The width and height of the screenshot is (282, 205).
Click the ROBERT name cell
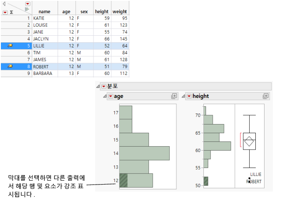pyautogui.click(x=45, y=67)
